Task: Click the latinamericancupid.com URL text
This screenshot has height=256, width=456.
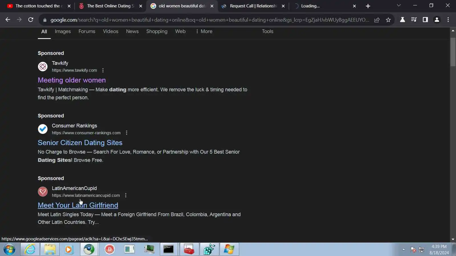Action: (86, 195)
